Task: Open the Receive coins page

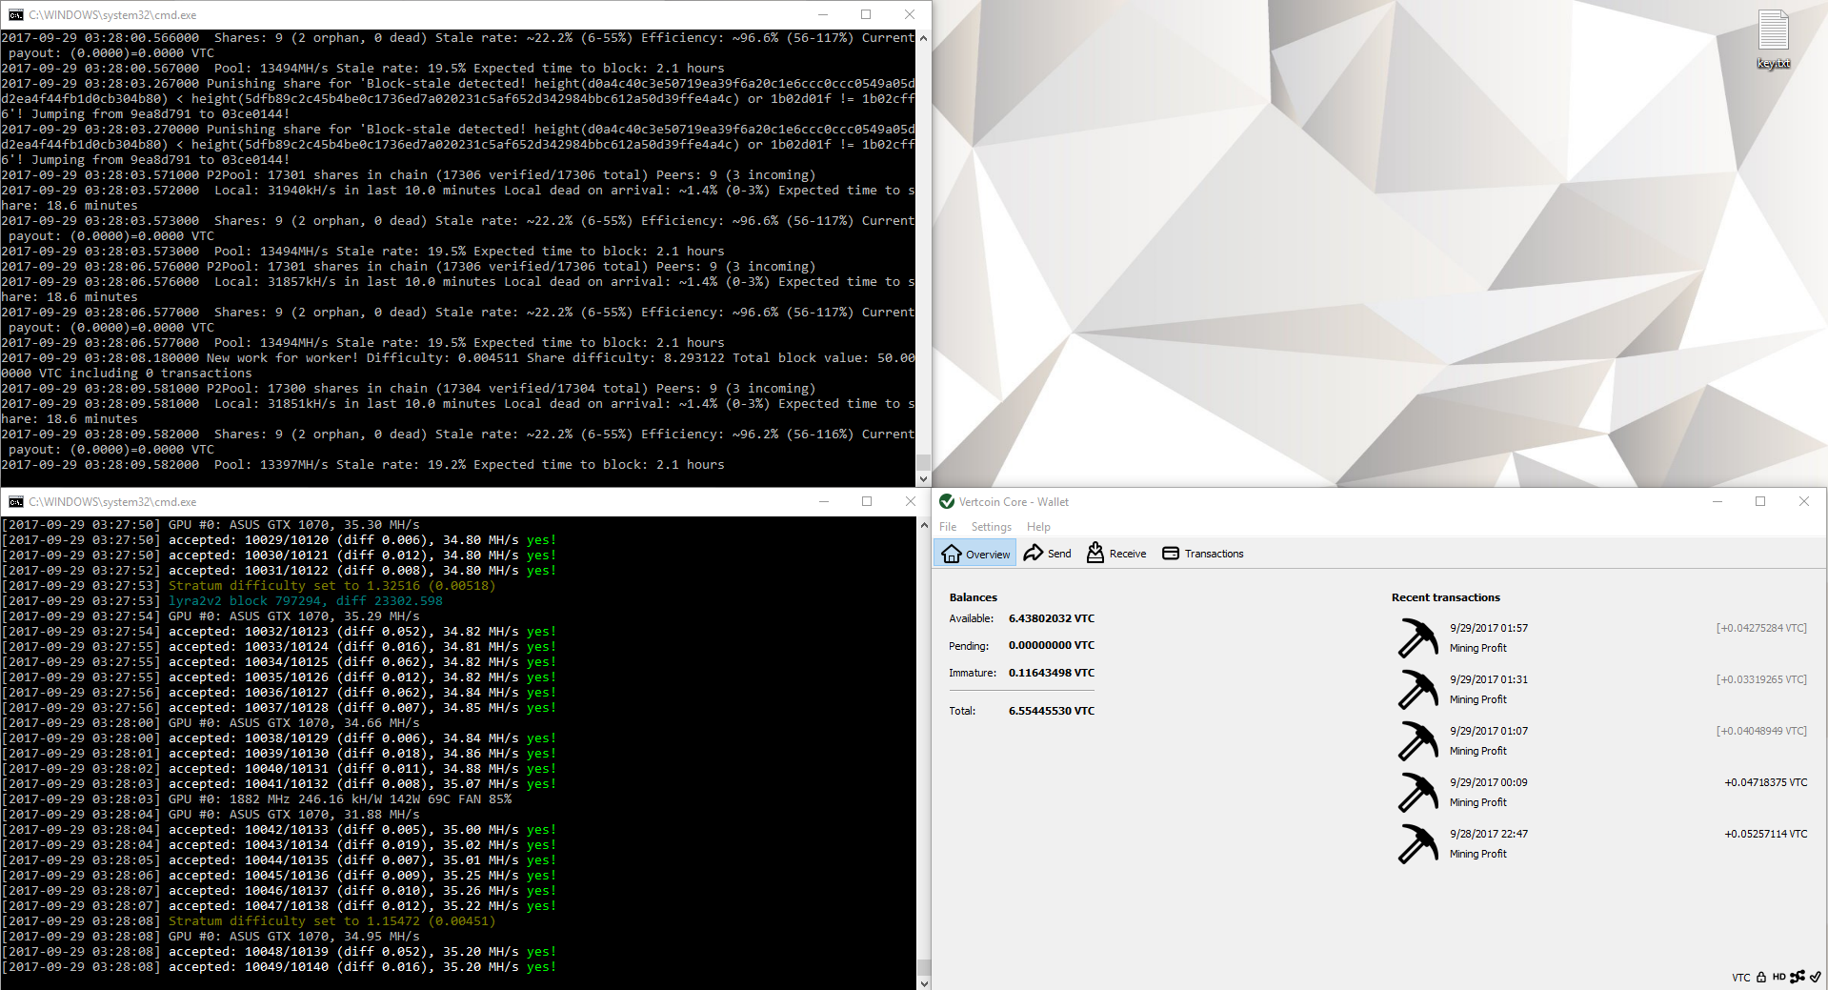Action: (1115, 554)
